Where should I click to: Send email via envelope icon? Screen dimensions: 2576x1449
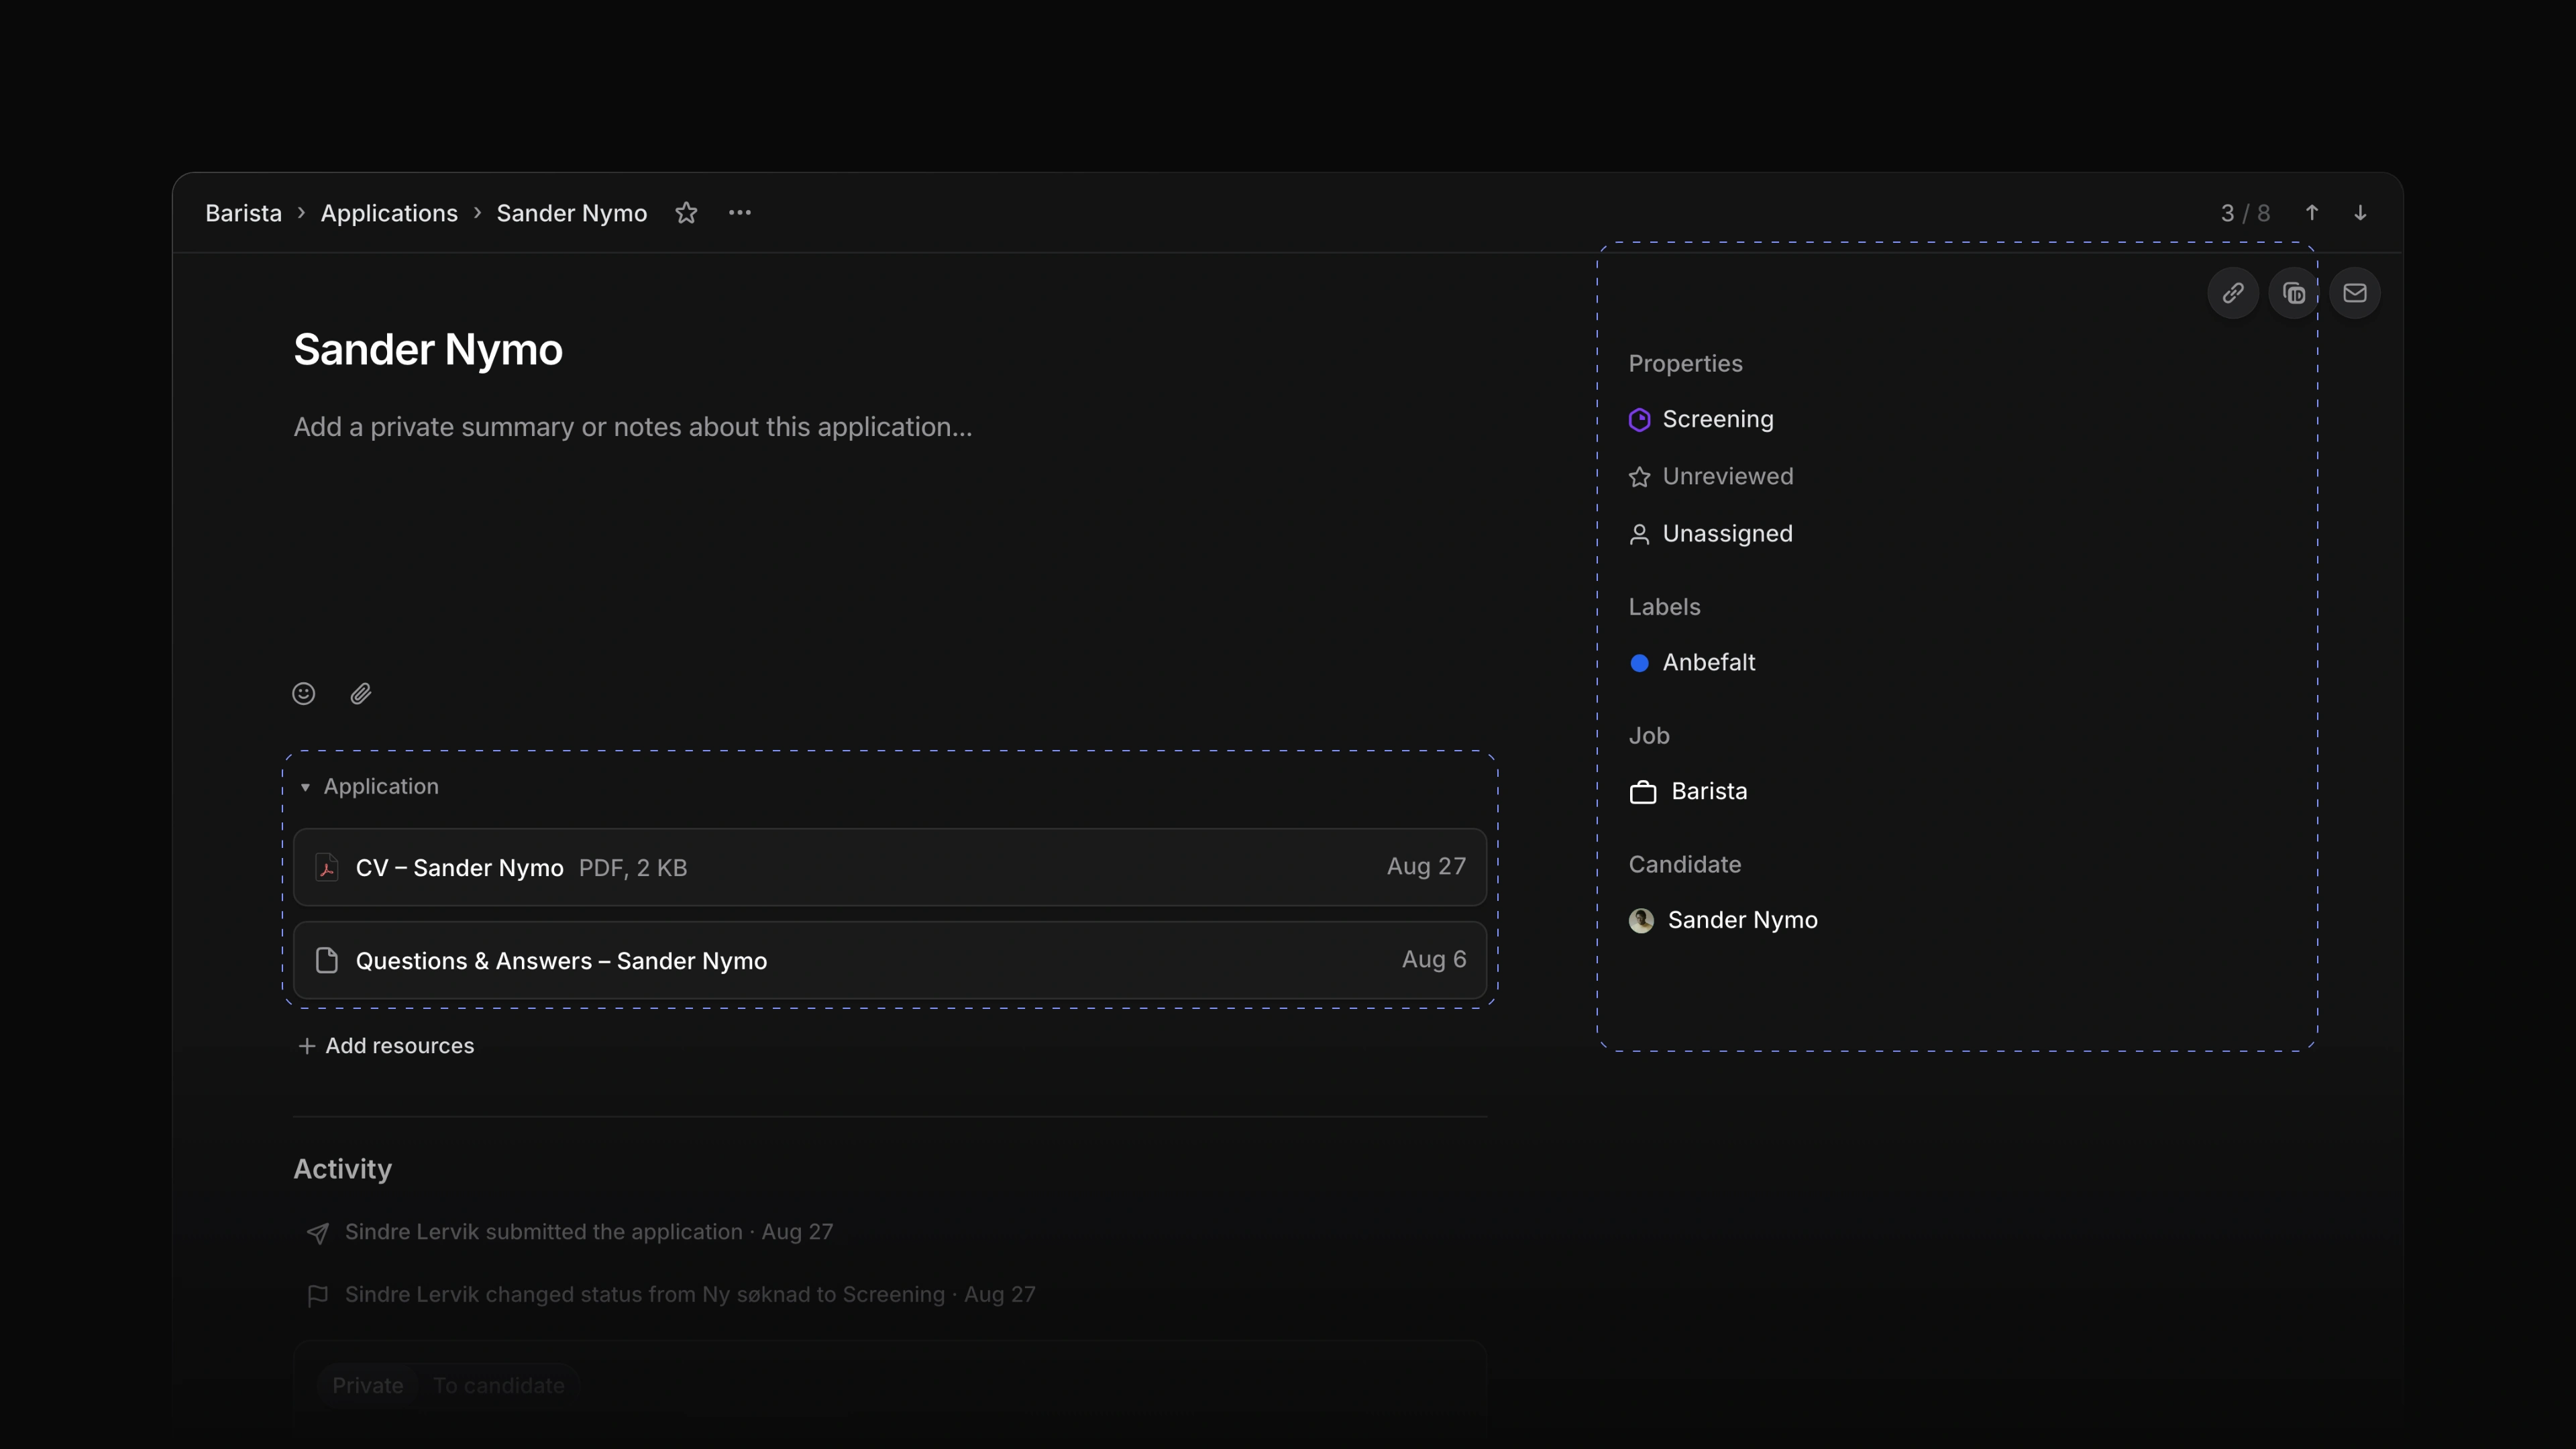[x=2355, y=293]
